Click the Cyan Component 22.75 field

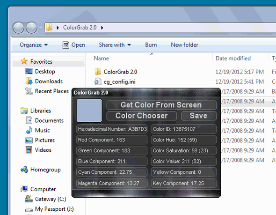pyautogui.click(x=112, y=172)
